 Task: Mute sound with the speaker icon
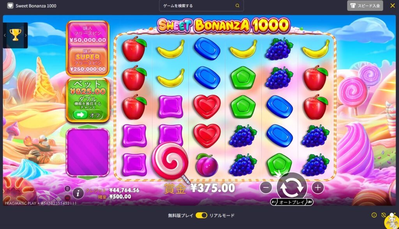[67, 197]
